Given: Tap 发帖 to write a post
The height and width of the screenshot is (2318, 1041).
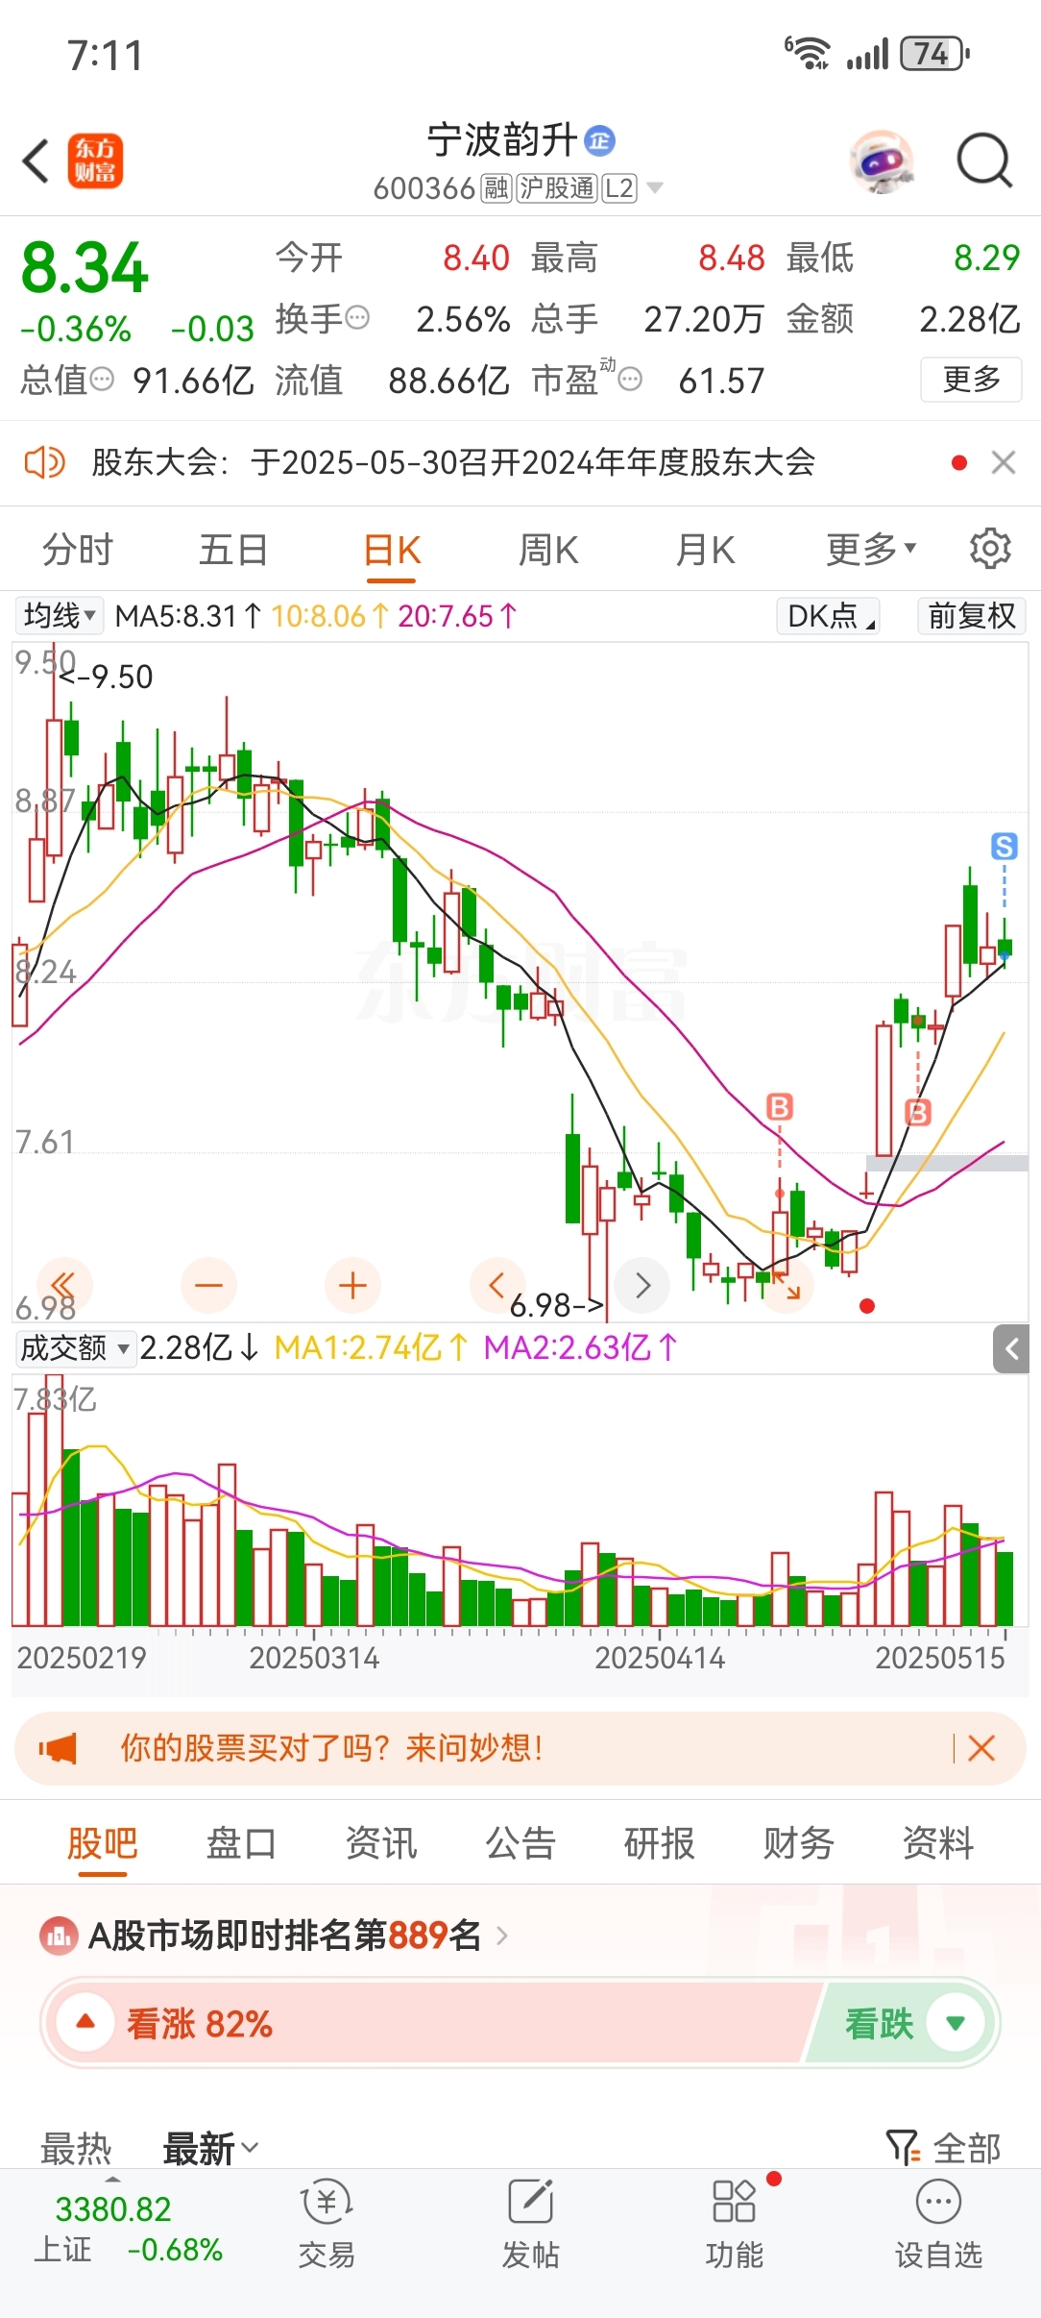Looking at the screenshot, I should pyautogui.click(x=530, y=2224).
